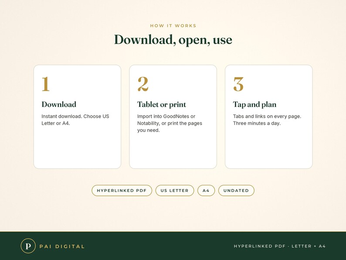Click the gold number 2 on second card
346x260 pixels.
[143, 84]
